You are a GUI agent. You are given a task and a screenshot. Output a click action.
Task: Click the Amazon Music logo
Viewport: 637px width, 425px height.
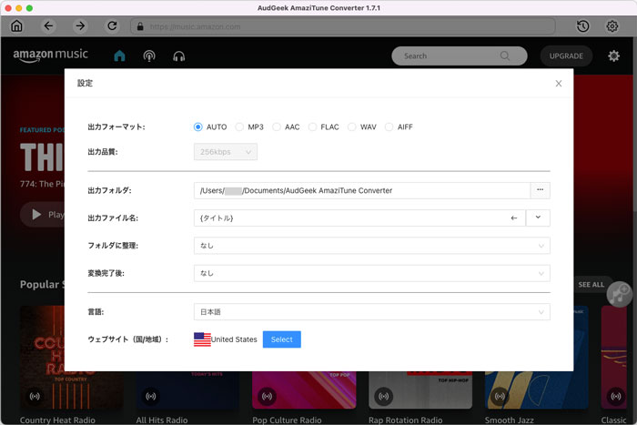[50, 56]
